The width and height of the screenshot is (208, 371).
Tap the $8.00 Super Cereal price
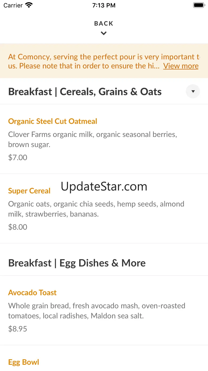[18, 227]
